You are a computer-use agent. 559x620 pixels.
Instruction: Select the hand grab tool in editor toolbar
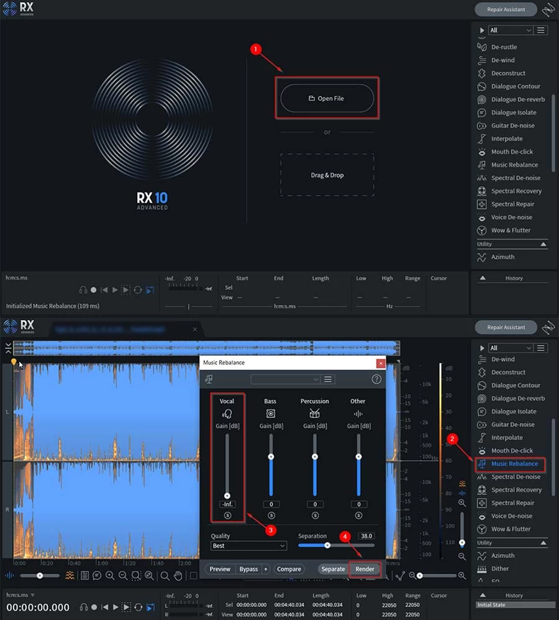[x=178, y=575]
